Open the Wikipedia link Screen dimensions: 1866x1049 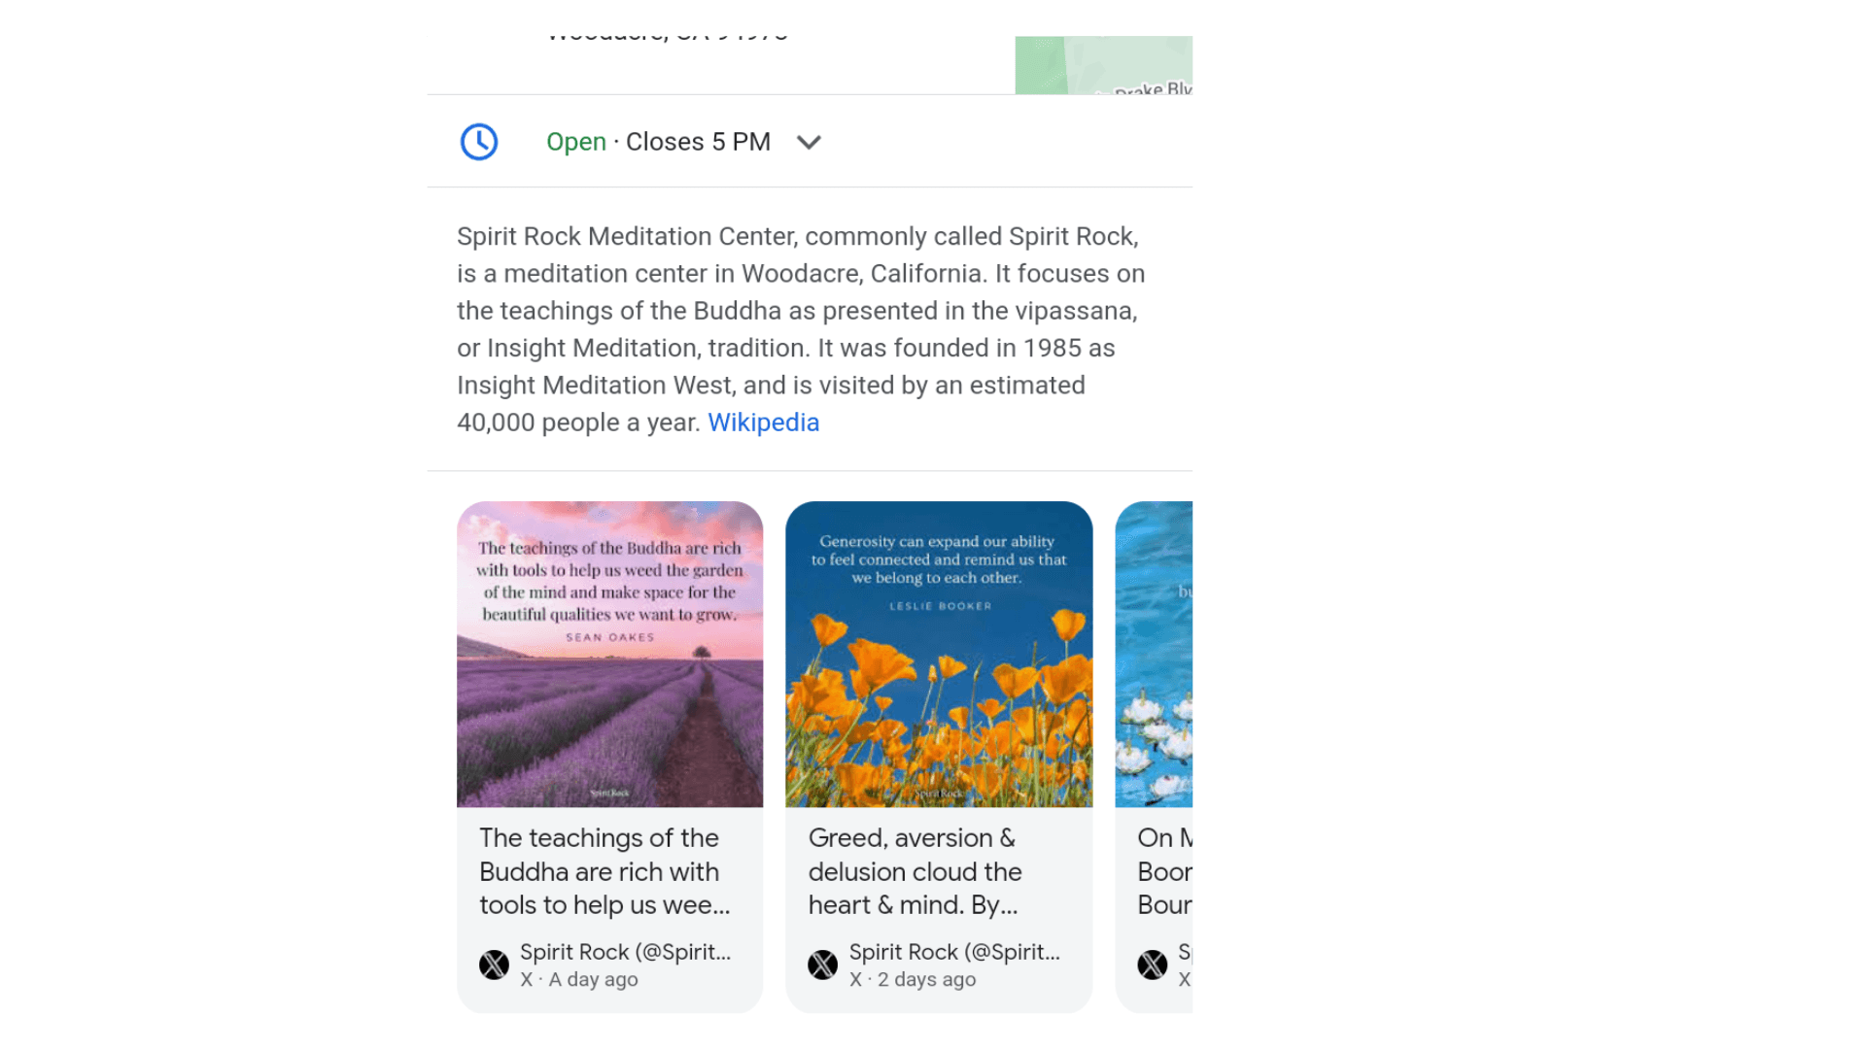tap(763, 423)
